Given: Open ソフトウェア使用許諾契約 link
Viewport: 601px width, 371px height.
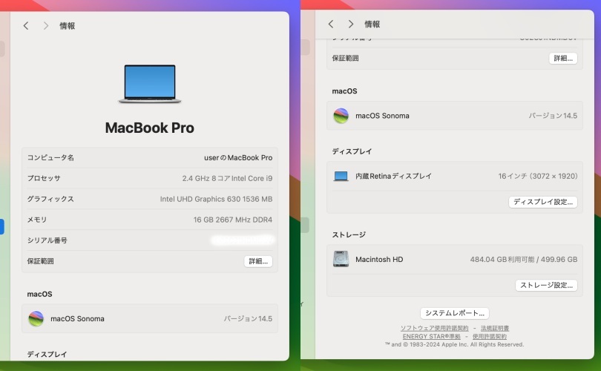Looking at the screenshot, I should tap(434, 328).
